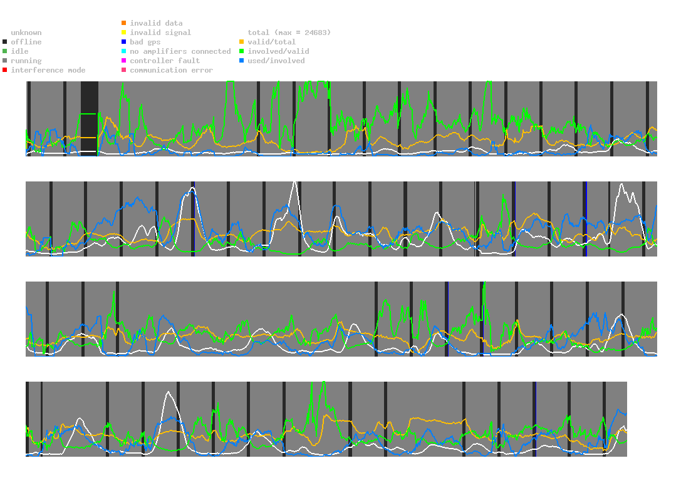Click the magenta controller fault swatch

pyautogui.click(x=124, y=61)
